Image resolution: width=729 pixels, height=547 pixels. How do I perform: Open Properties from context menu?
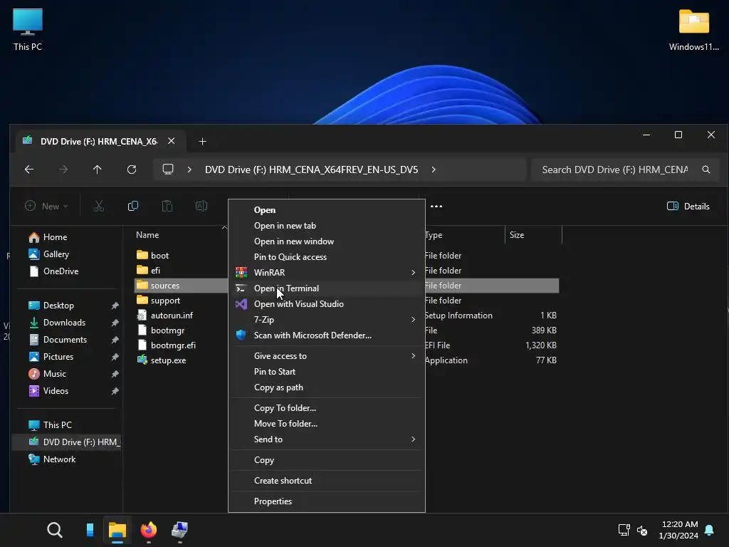[327, 501]
